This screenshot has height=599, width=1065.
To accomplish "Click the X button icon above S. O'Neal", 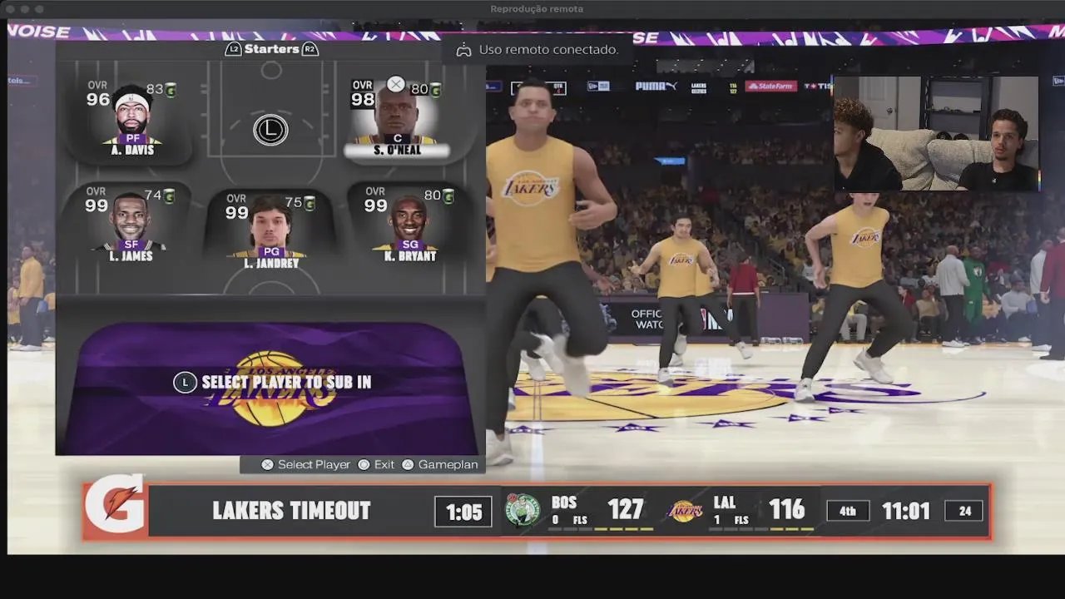I will tap(396, 84).
